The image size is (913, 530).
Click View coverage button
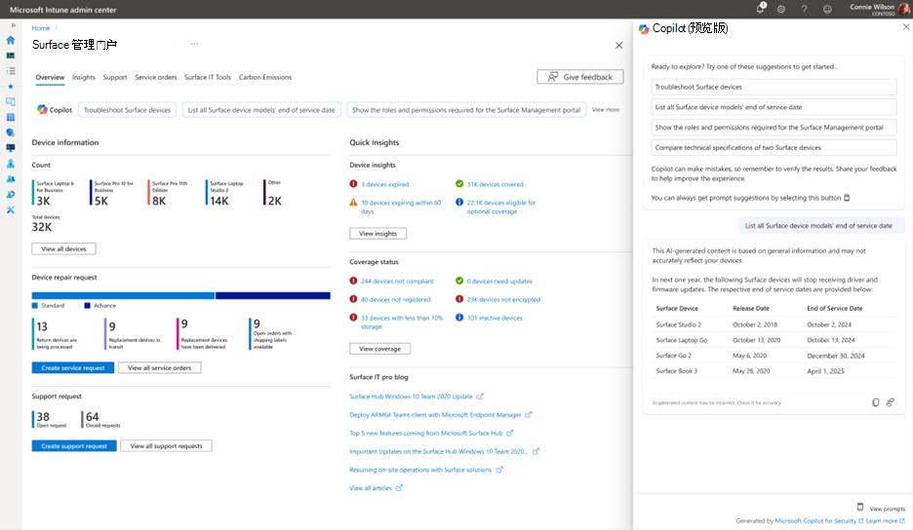[x=379, y=349]
